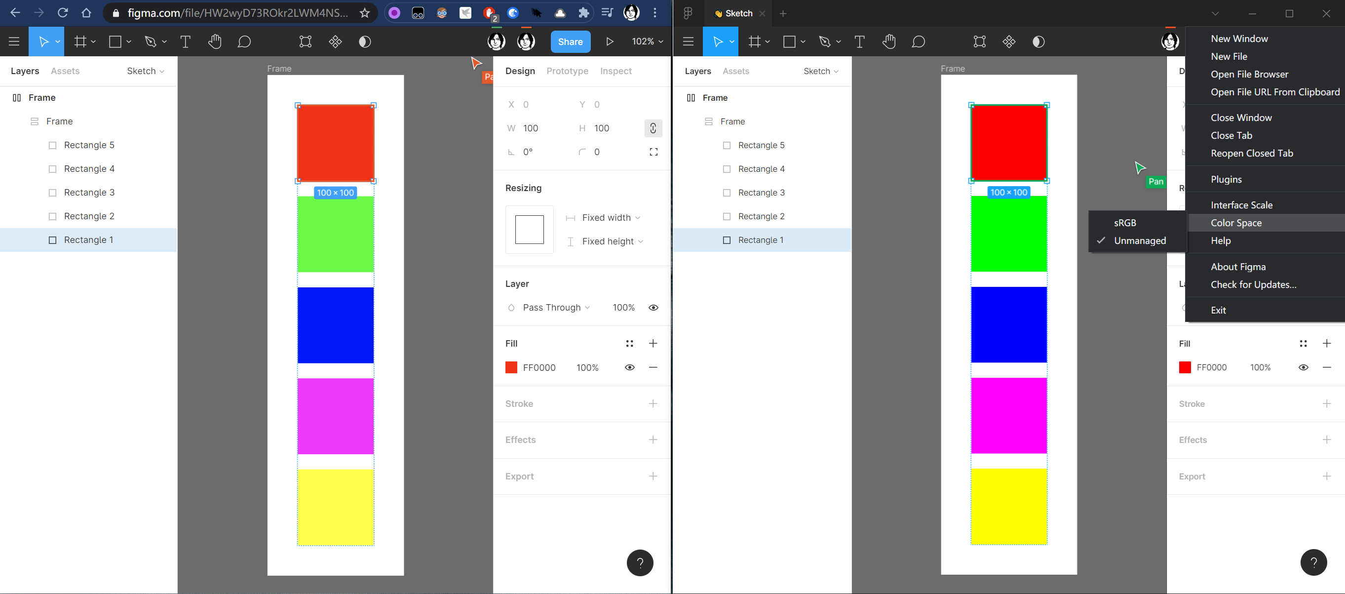
Task: Click independent corners icon in Design panel
Action: (x=653, y=152)
